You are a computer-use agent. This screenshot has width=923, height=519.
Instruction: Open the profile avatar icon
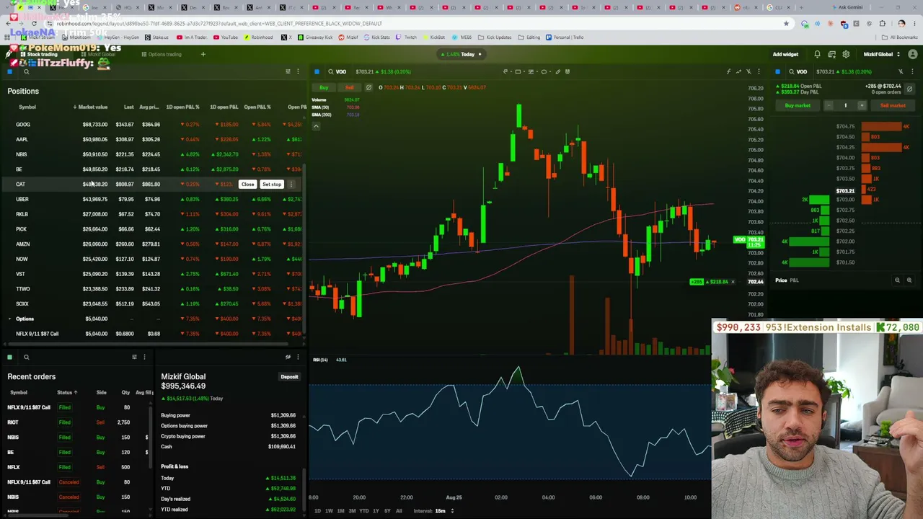912,54
